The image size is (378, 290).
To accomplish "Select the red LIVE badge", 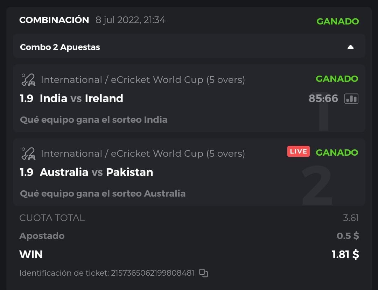I will 298,151.
